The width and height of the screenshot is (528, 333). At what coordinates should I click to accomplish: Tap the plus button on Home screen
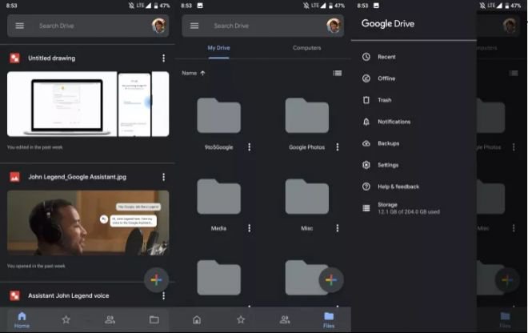tap(156, 279)
